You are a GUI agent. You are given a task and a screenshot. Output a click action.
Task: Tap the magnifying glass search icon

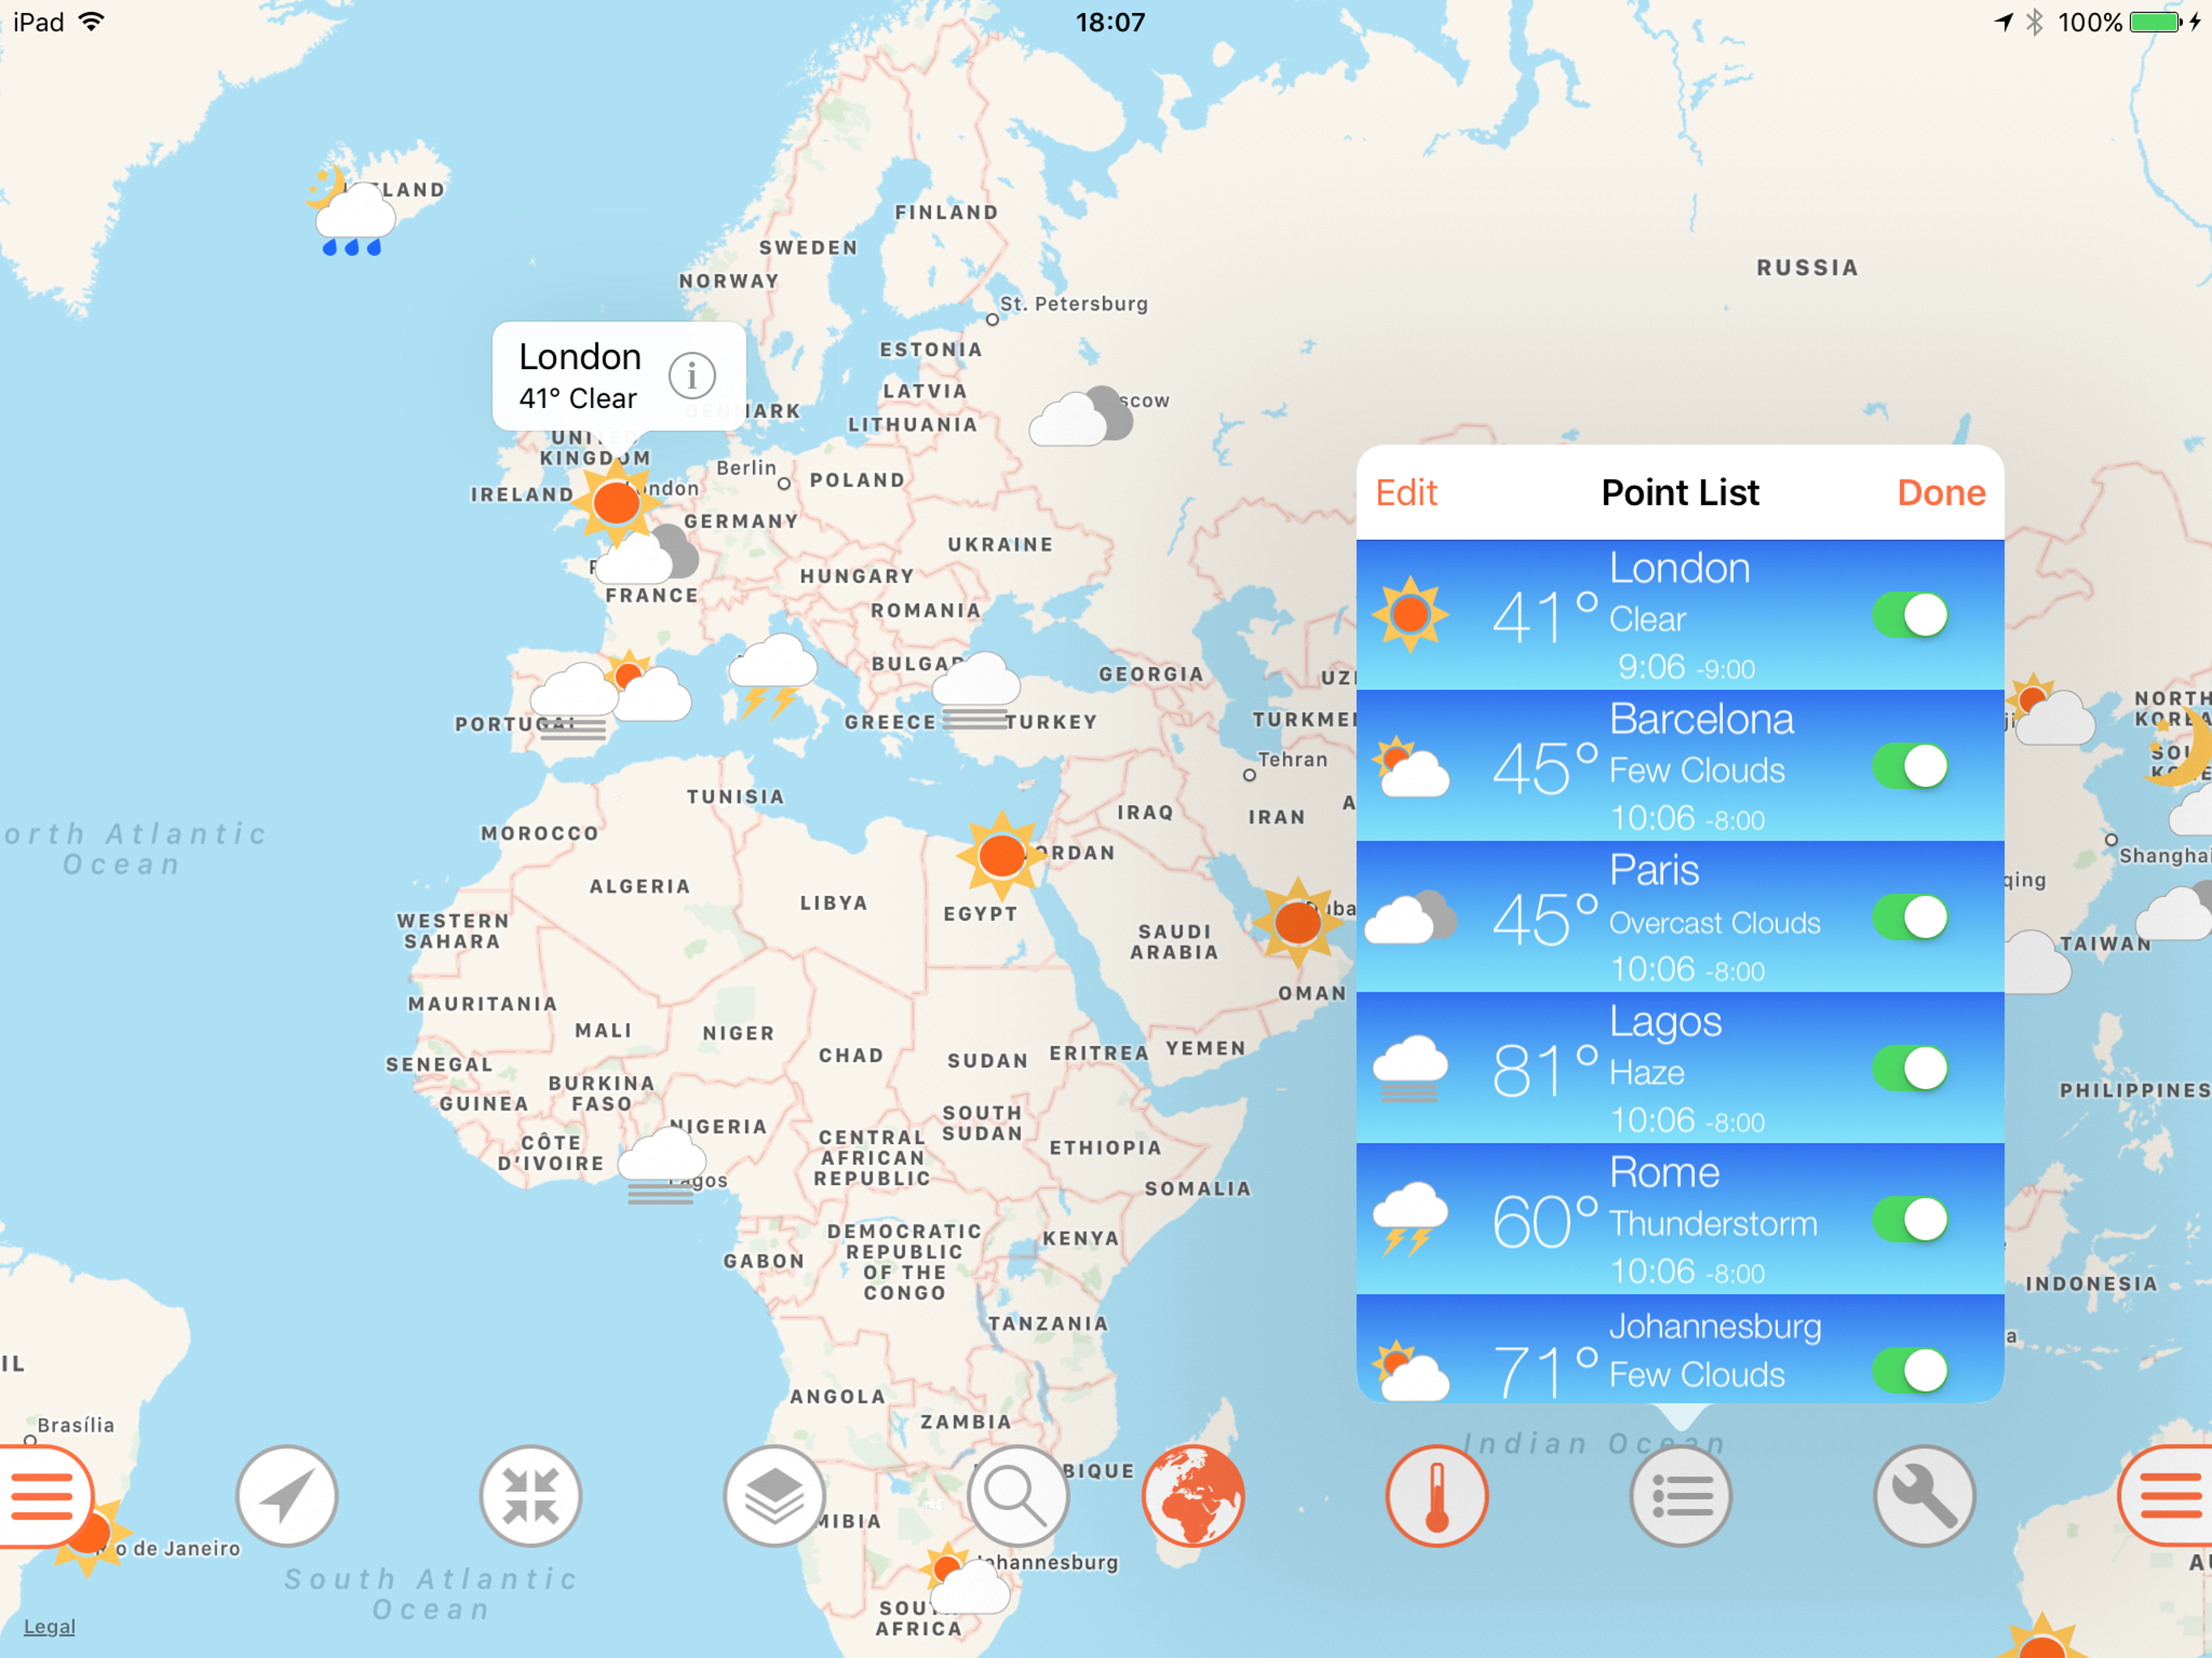1017,1496
